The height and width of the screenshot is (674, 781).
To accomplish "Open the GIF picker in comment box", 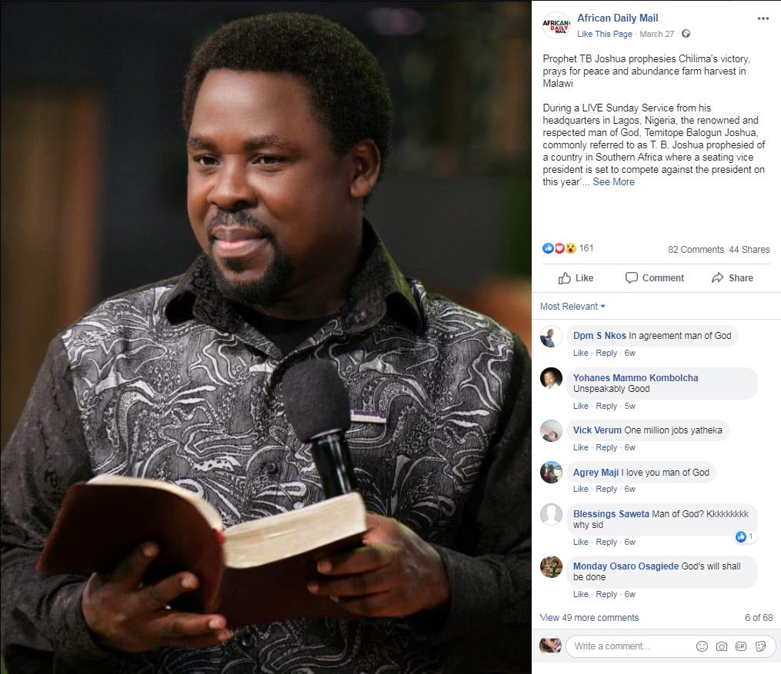I will click(x=741, y=646).
